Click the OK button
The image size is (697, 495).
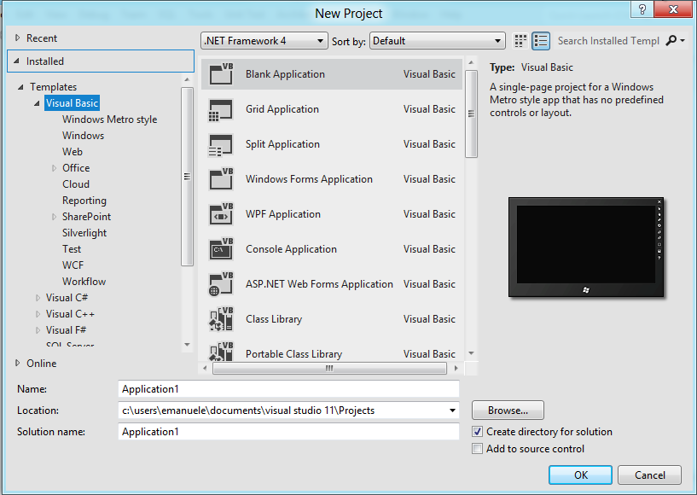[x=580, y=475]
